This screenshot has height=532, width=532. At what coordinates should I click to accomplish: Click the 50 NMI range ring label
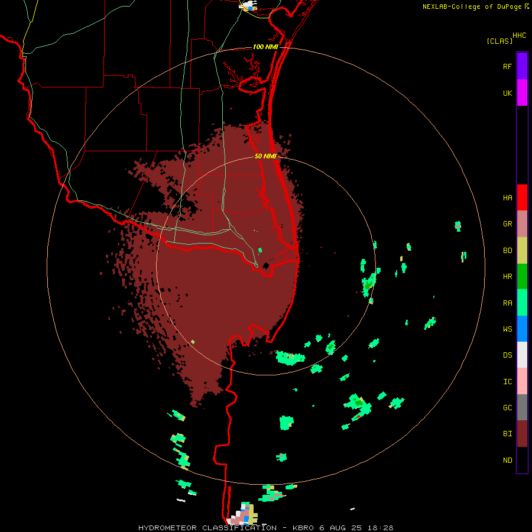point(265,156)
